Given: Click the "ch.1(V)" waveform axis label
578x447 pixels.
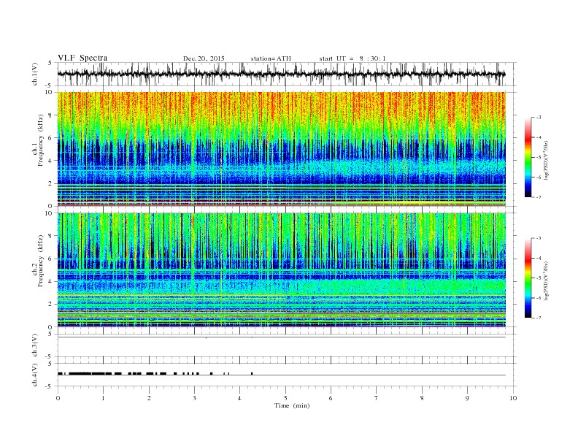Looking at the screenshot, I should coord(35,74).
